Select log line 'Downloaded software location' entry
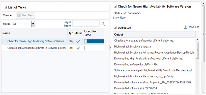The width and height of the screenshot is (206, 95). click(154, 82)
